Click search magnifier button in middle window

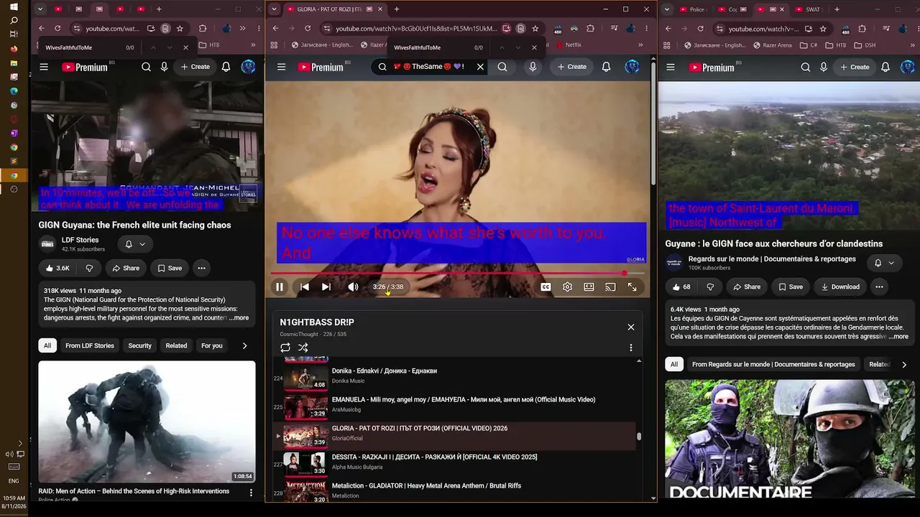point(502,67)
